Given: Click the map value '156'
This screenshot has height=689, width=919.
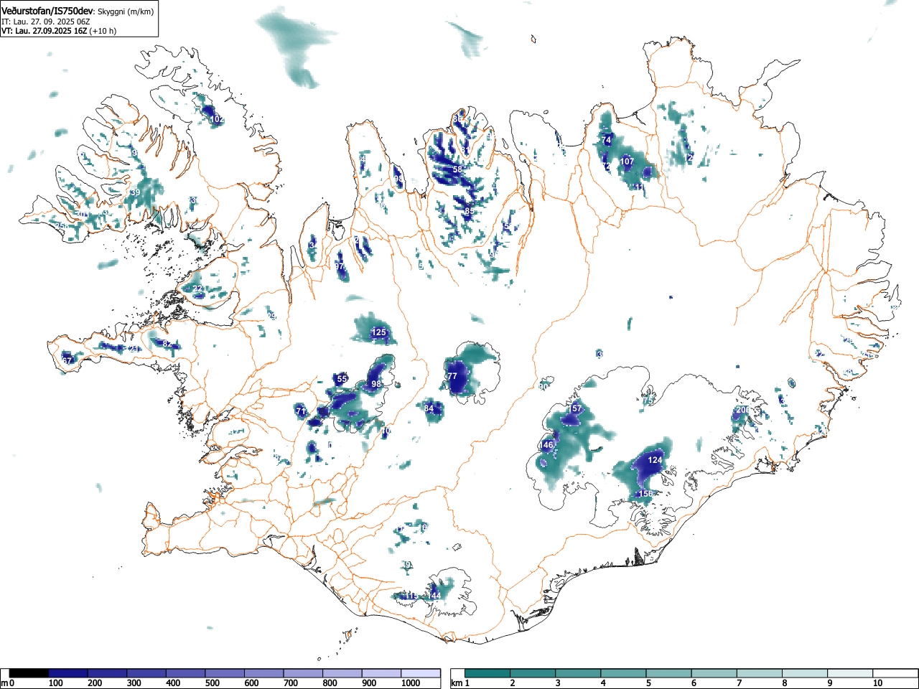Looking at the screenshot, I should click(x=646, y=494).
